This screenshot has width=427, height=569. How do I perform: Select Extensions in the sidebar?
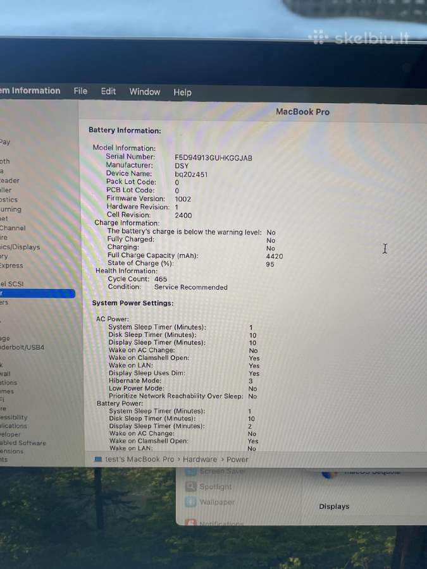pyautogui.click(x=11, y=451)
